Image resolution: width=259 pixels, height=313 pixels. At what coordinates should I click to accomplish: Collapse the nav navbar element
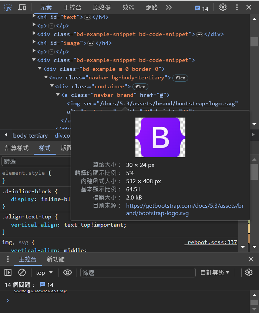(x=46, y=77)
